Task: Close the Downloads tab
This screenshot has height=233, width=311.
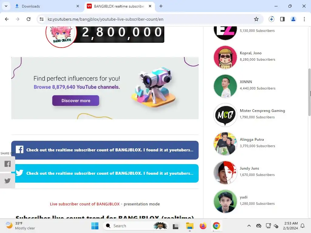Action: 78,6
